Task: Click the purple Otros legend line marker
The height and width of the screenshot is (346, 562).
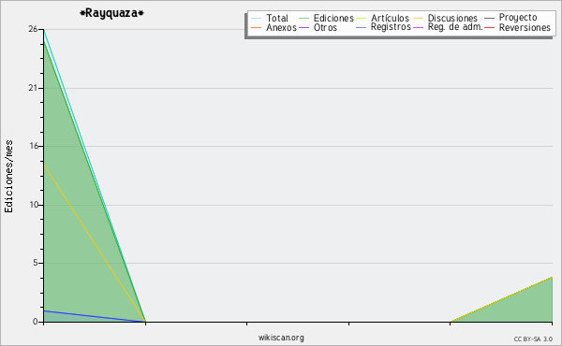Action: click(x=303, y=27)
